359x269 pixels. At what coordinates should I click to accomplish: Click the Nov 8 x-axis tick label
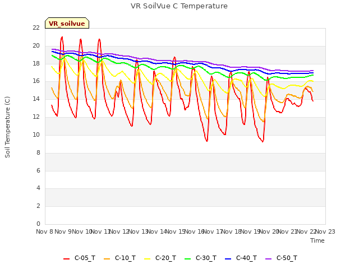[45, 231]
